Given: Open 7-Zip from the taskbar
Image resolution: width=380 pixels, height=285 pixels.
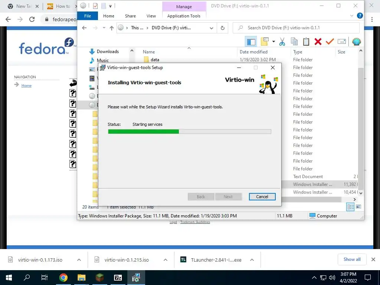Looking at the screenshot, I should 118,278.
